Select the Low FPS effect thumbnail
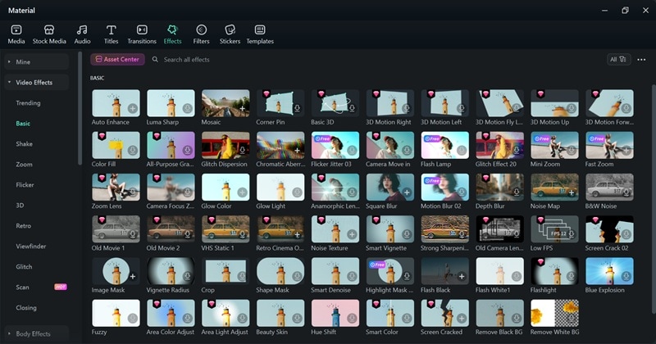This screenshot has width=656, height=344. pos(554,229)
